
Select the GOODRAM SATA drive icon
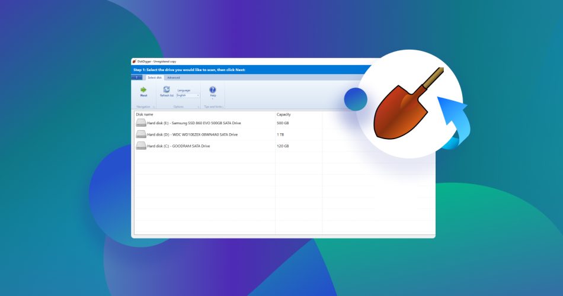(x=141, y=146)
